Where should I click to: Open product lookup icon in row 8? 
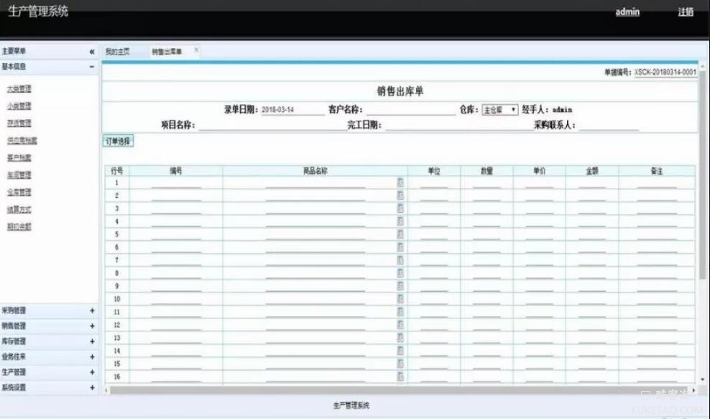[x=400, y=273]
